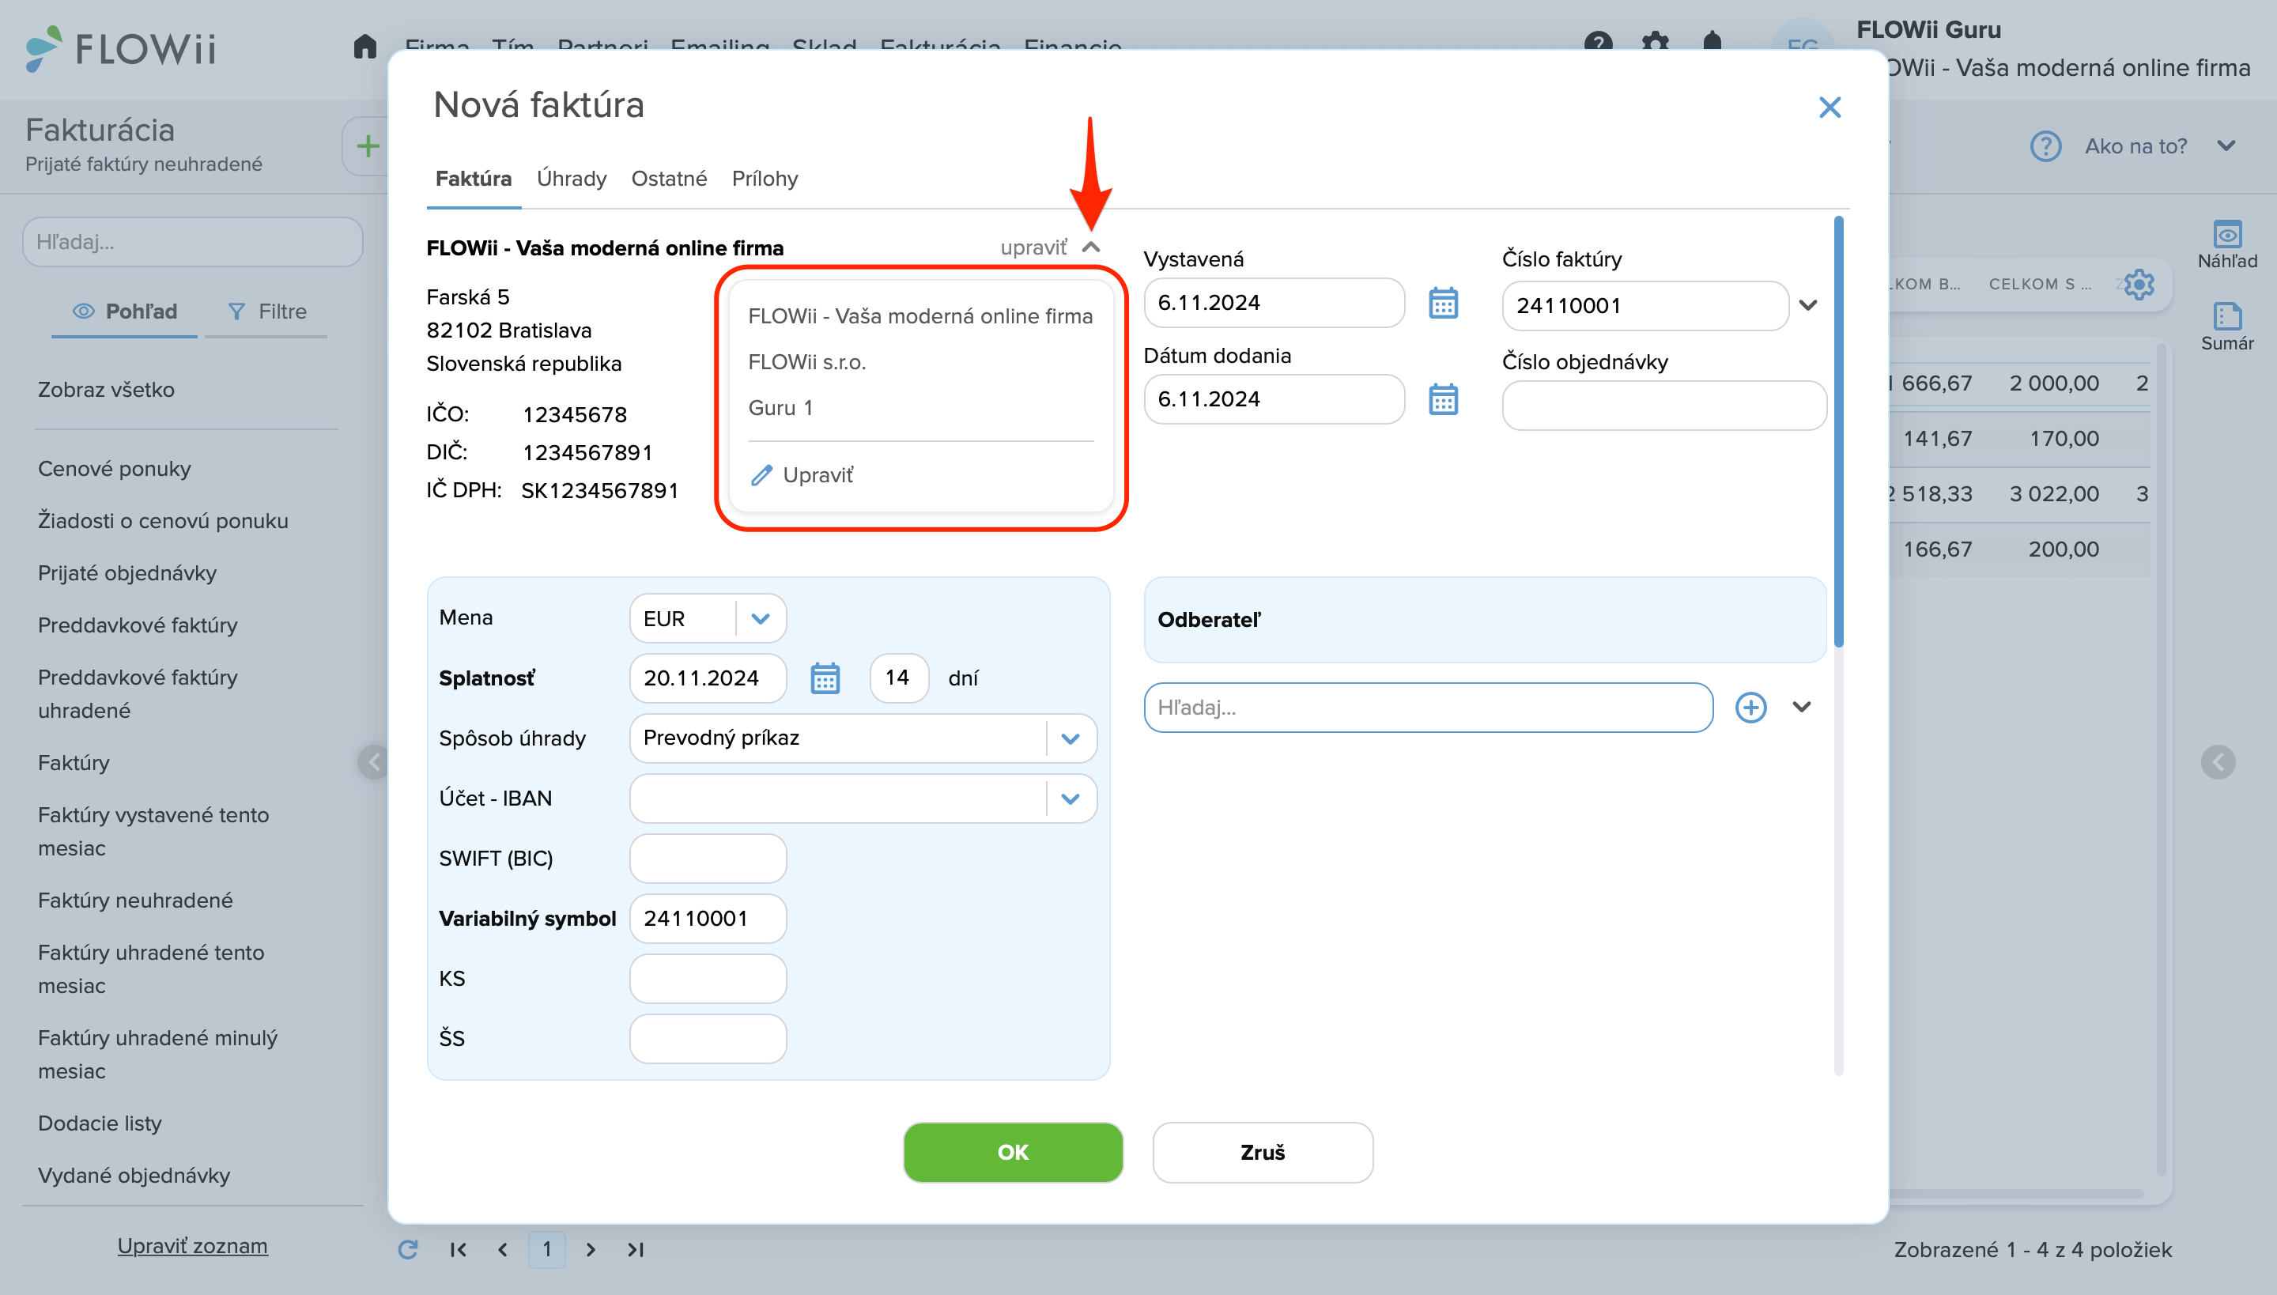Image resolution: width=2277 pixels, height=1295 pixels.
Task: Select Pohľad view tab in sidebar
Action: [x=125, y=311]
